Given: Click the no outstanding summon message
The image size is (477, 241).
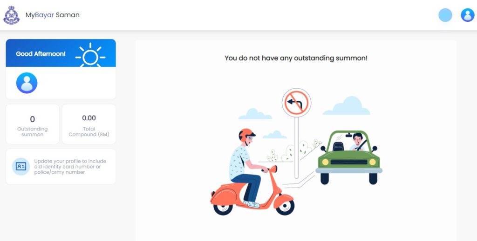Looking at the screenshot, I should 296,58.
